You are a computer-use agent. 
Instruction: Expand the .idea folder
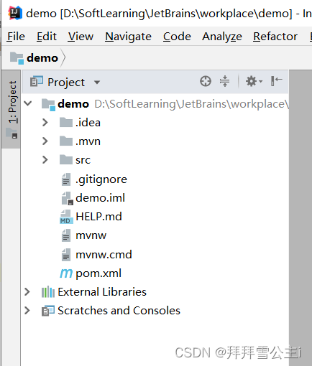click(45, 123)
